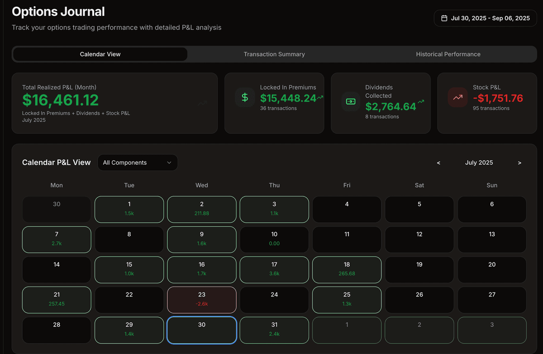This screenshot has height=354, width=543.
Task: Click the July 2025 month label
Action: (x=479, y=163)
